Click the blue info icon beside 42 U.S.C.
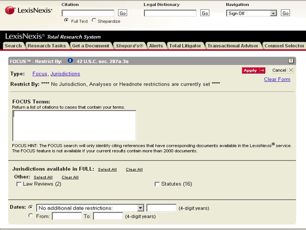Viewport: 306px width, 230px height. point(70,61)
